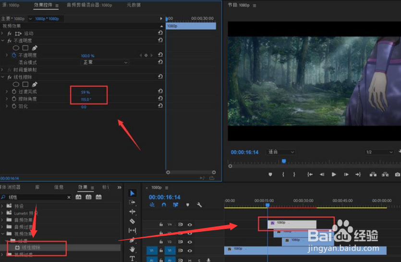This screenshot has height=262, width=401.
Task: Filter by 32-bit color effects icon
Action: click(x=88, y=197)
